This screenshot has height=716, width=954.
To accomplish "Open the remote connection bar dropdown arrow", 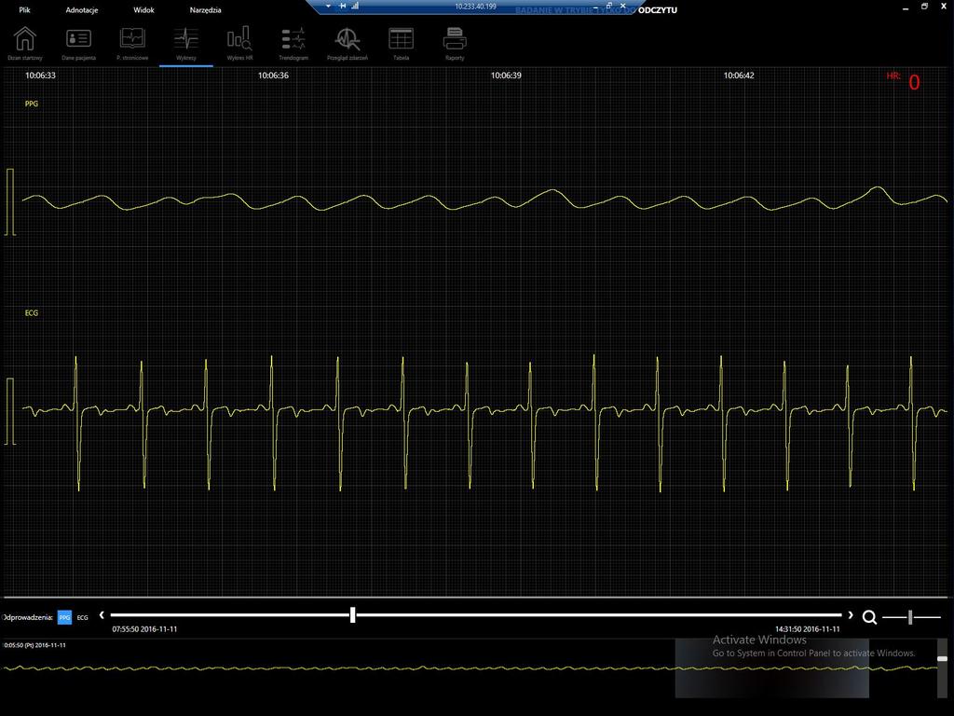I will (x=329, y=7).
